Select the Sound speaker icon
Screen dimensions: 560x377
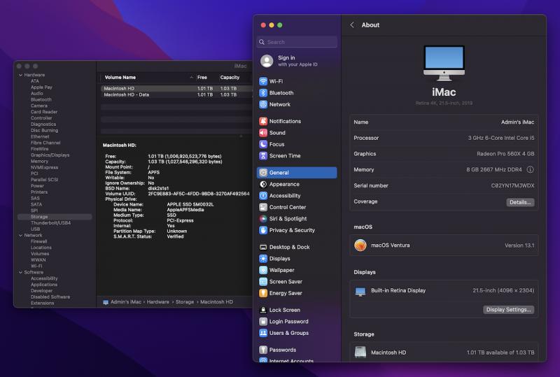263,132
